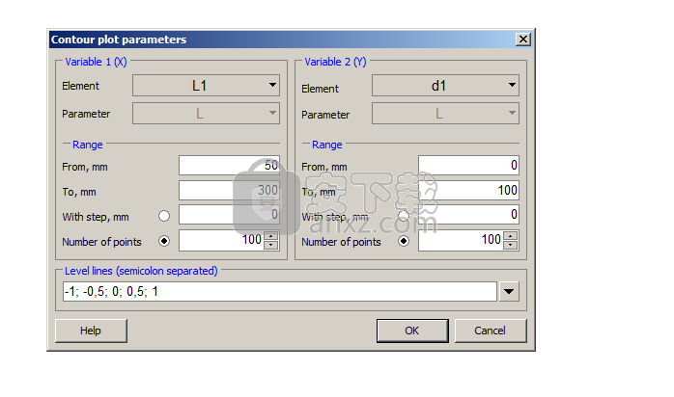Open the Variable 2 Element dropdown d1
Image resolution: width=674 pixels, height=397 pixels.
click(x=445, y=86)
